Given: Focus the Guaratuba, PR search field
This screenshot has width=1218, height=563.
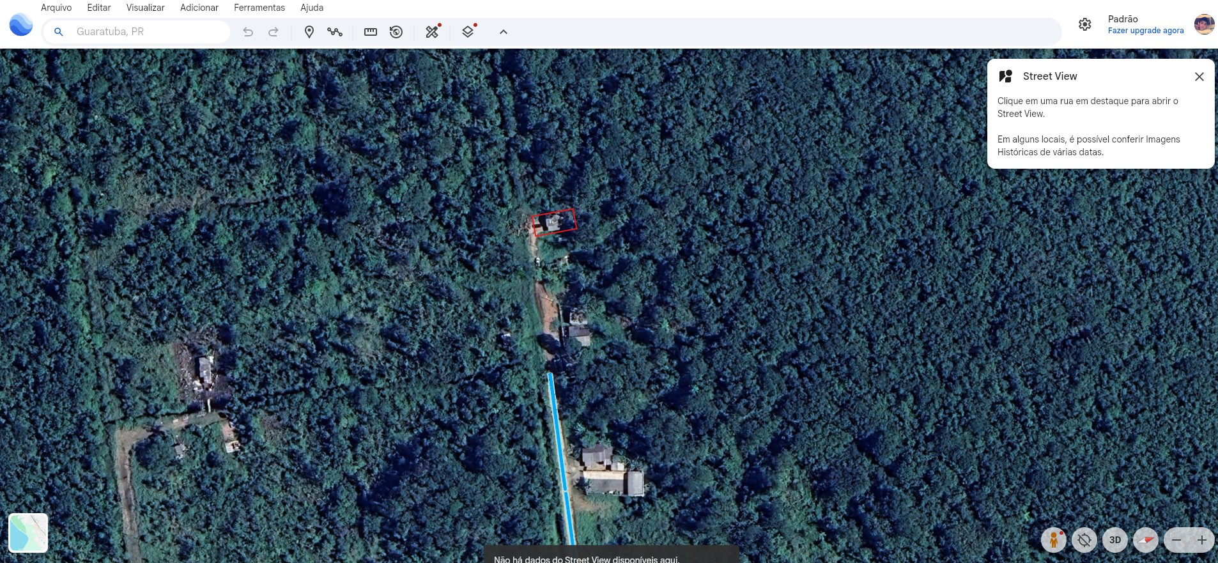Looking at the screenshot, I should pos(136,31).
